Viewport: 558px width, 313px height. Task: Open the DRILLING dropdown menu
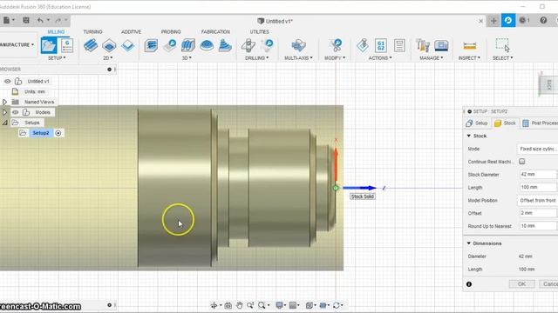[257, 58]
